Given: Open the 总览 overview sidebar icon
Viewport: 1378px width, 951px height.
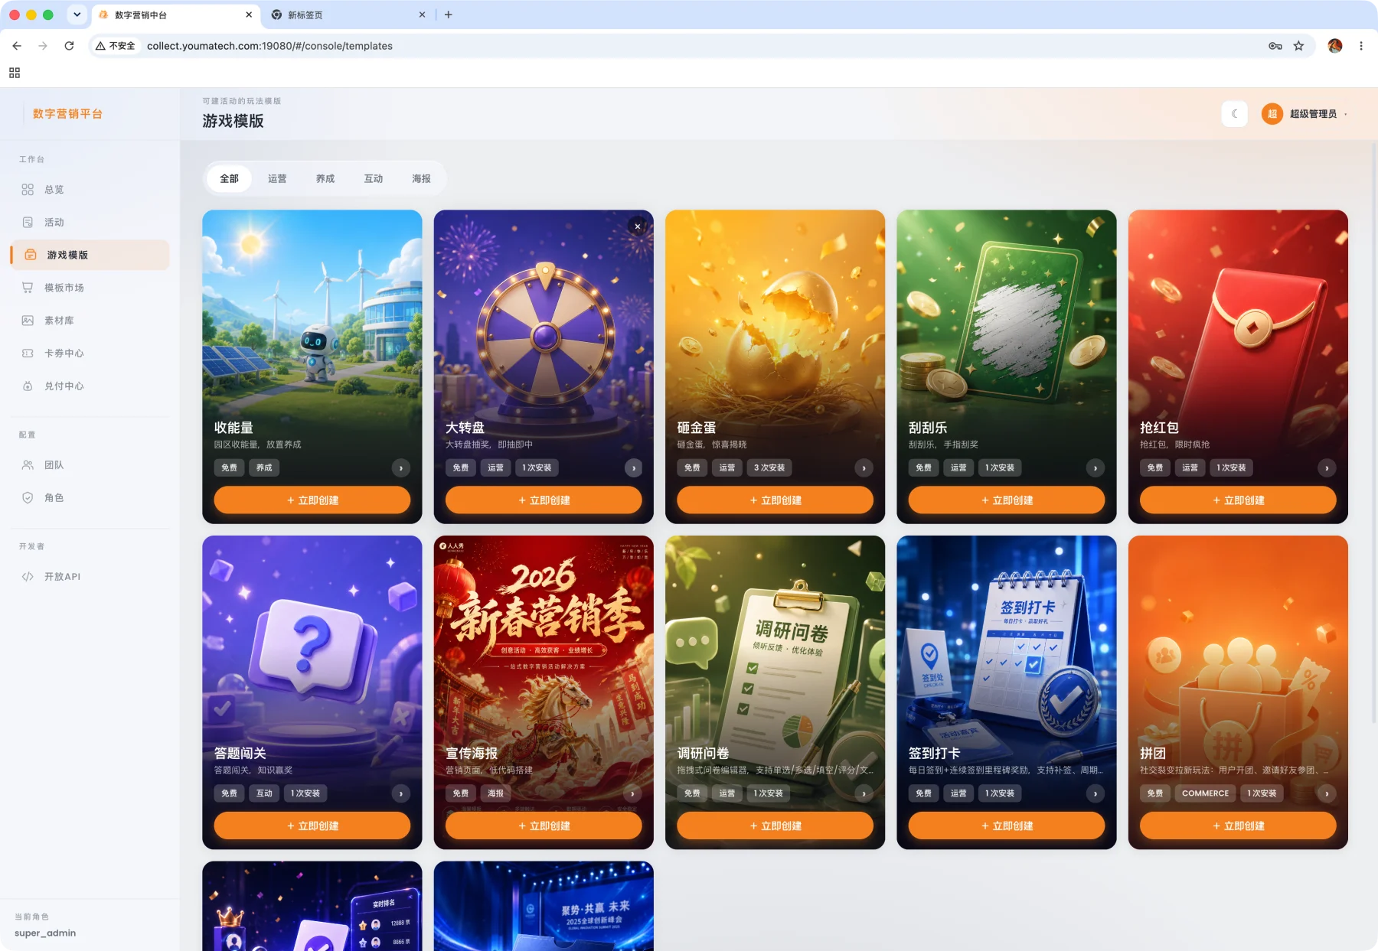Looking at the screenshot, I should pos(28,189).
